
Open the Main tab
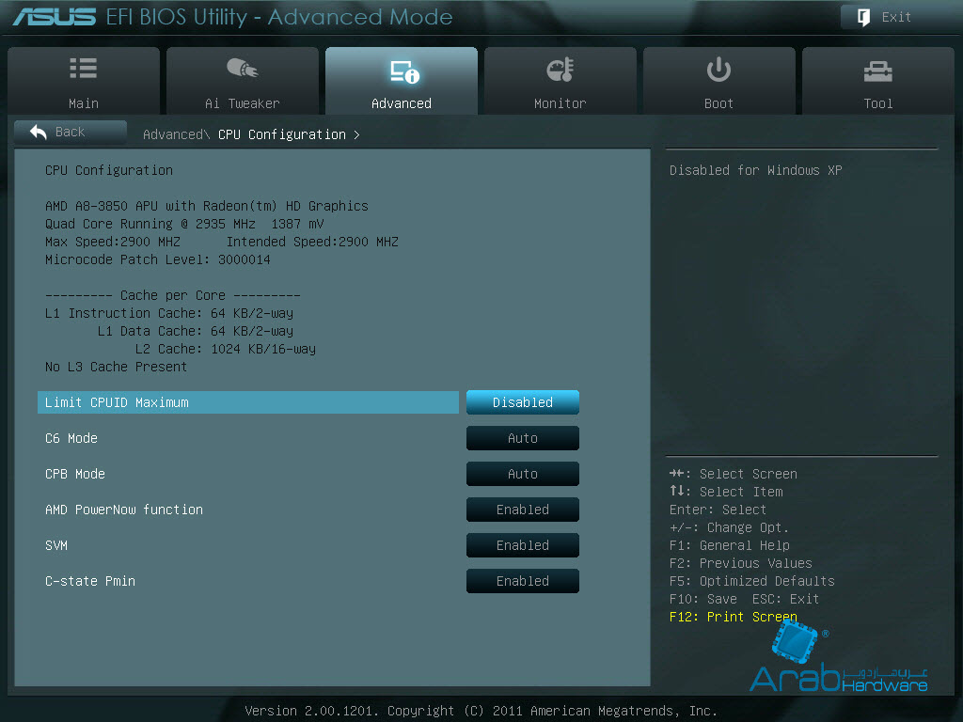(84, 81)
